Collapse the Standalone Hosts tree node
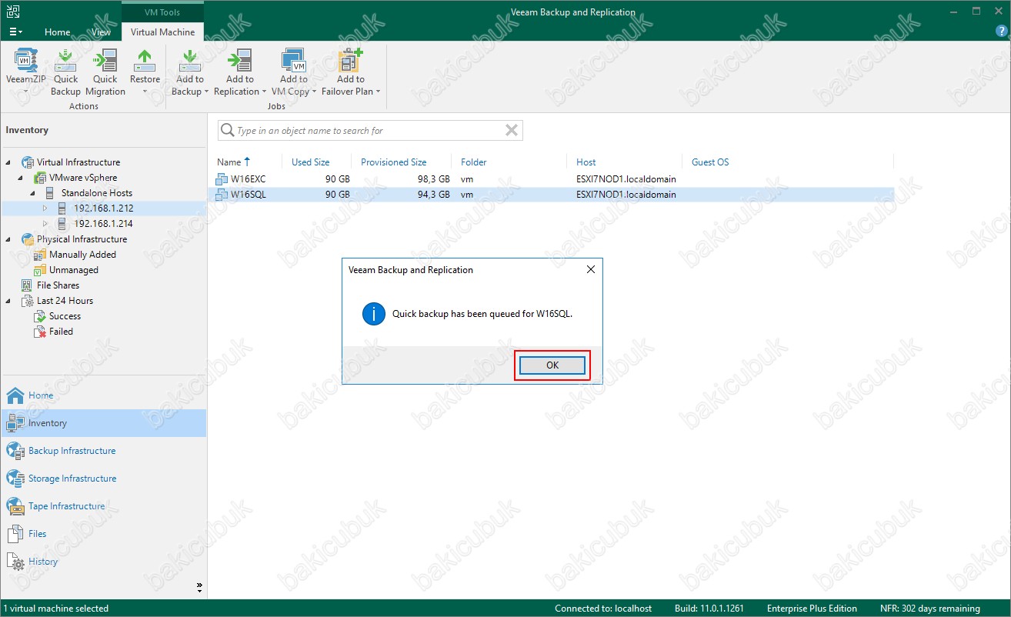 click(33, 193)
